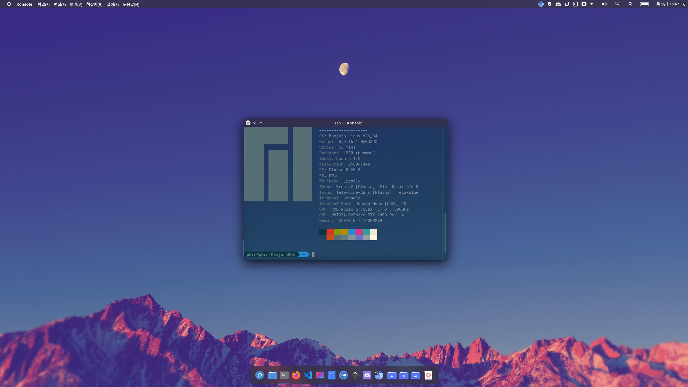This screenshot has width=688, height=387.
Task: Click the search magnifier in top panel
Action: pyautogui.click(x=630, y=4)
